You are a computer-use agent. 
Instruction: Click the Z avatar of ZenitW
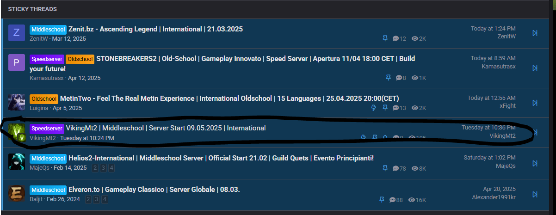pyautogui.click(x=16, y=32)
